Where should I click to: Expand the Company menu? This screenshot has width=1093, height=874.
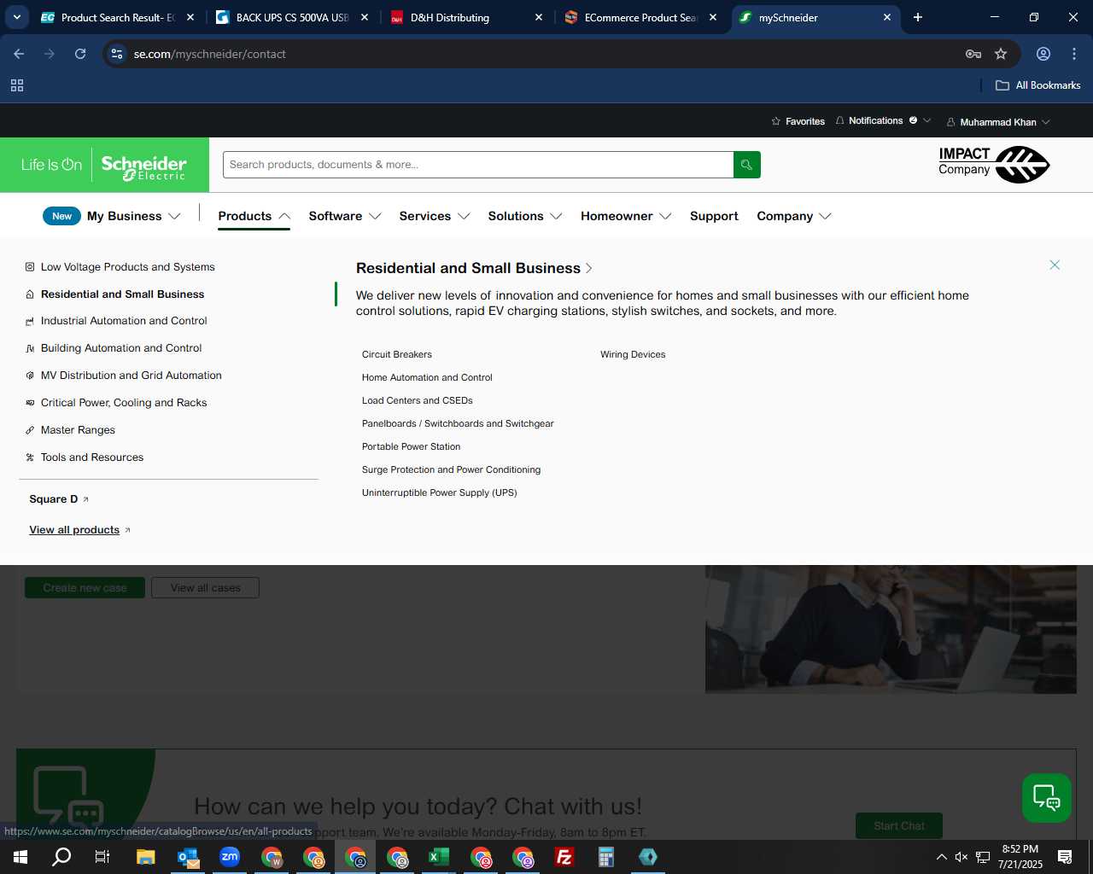(794, 216)
